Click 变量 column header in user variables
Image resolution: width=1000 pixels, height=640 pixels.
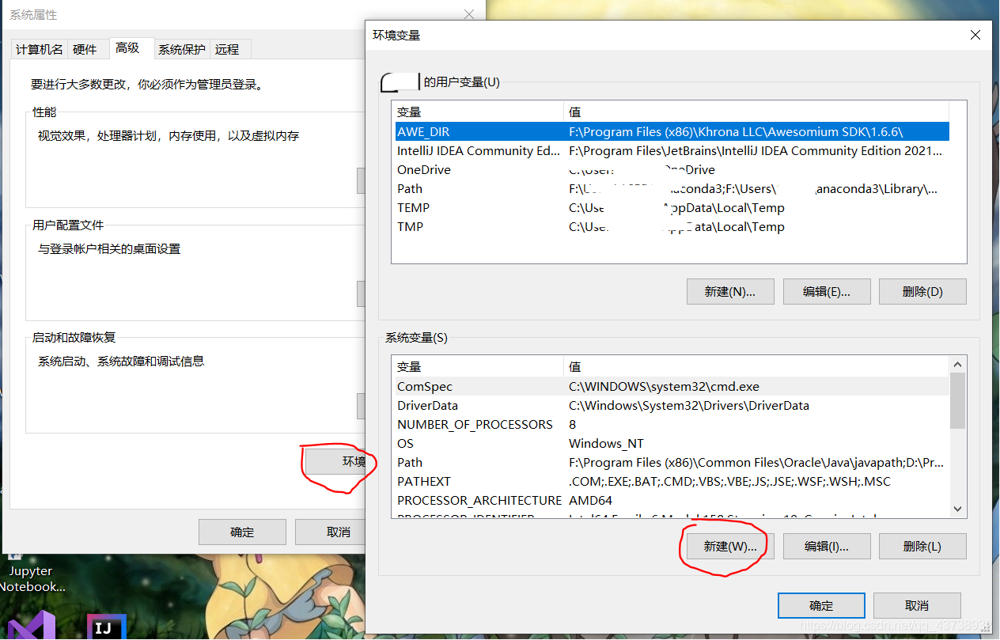[478, 112]
